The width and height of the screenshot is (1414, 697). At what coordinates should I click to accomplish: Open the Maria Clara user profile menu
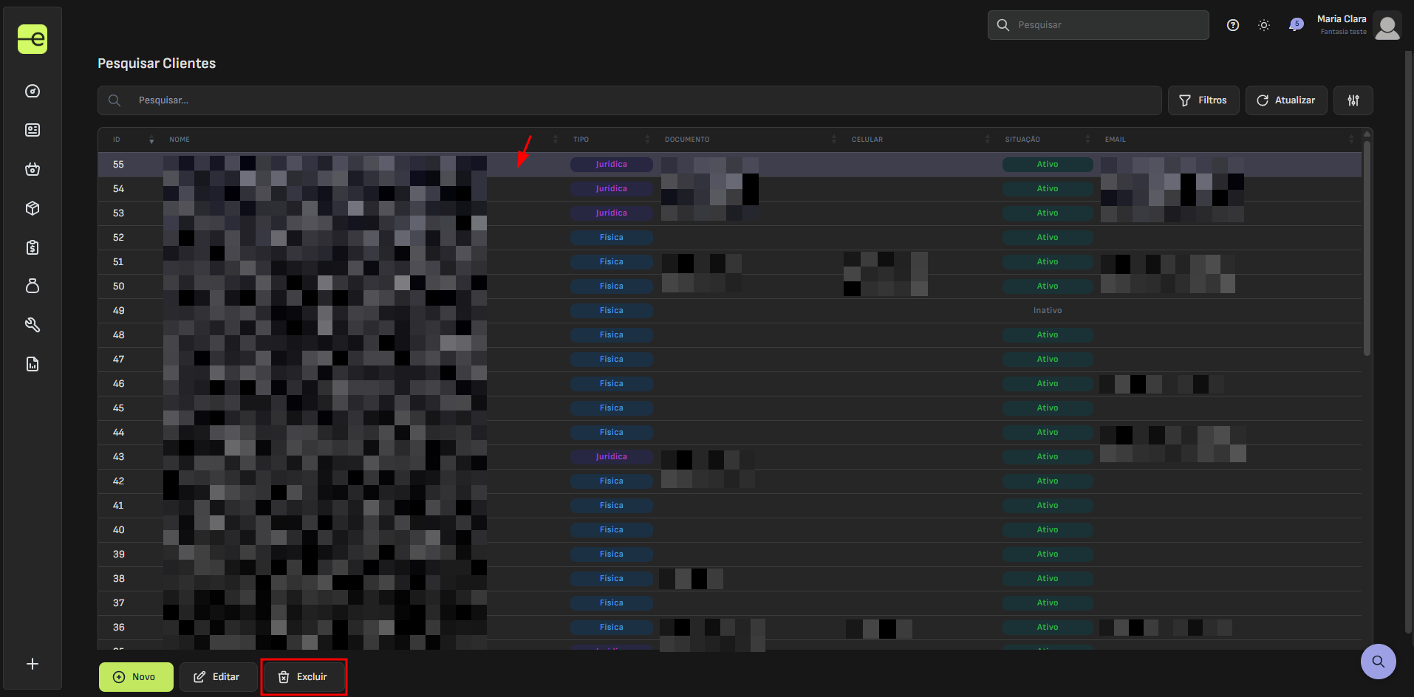[x=1358, y=25]
